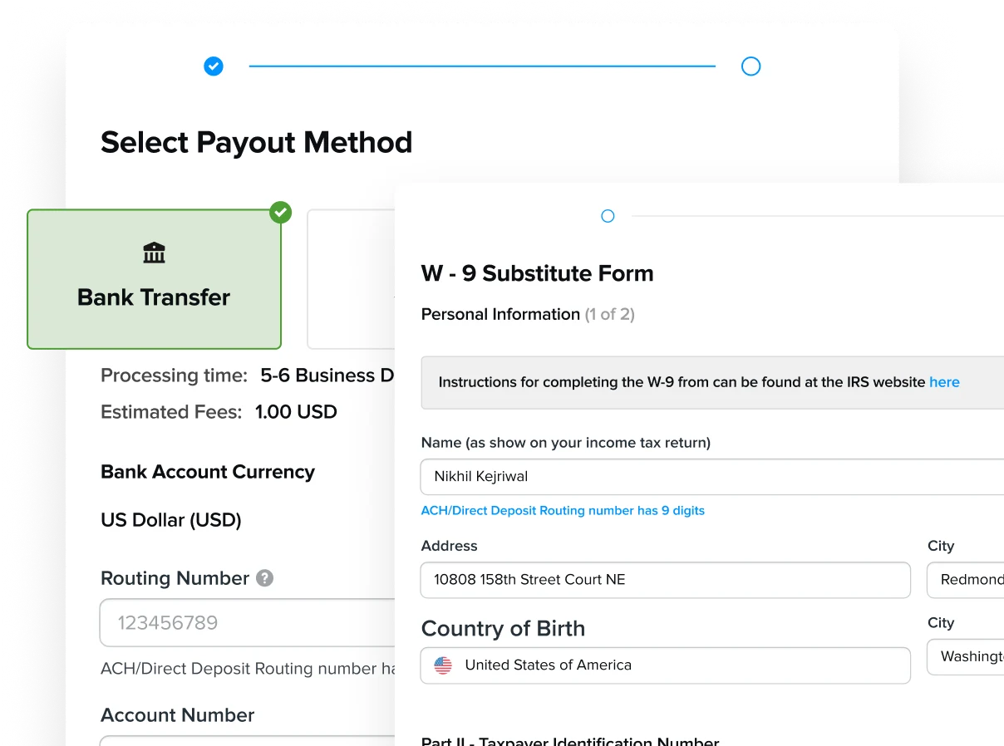Click the US flag in Country of Birth

(x=443, y=665)
